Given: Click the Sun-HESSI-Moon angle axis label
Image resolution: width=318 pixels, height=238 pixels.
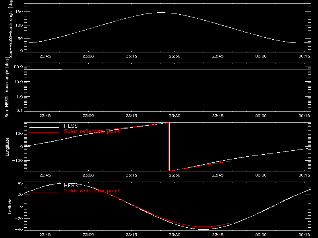Looking at the screenshot, I should [x=7, y=87].
